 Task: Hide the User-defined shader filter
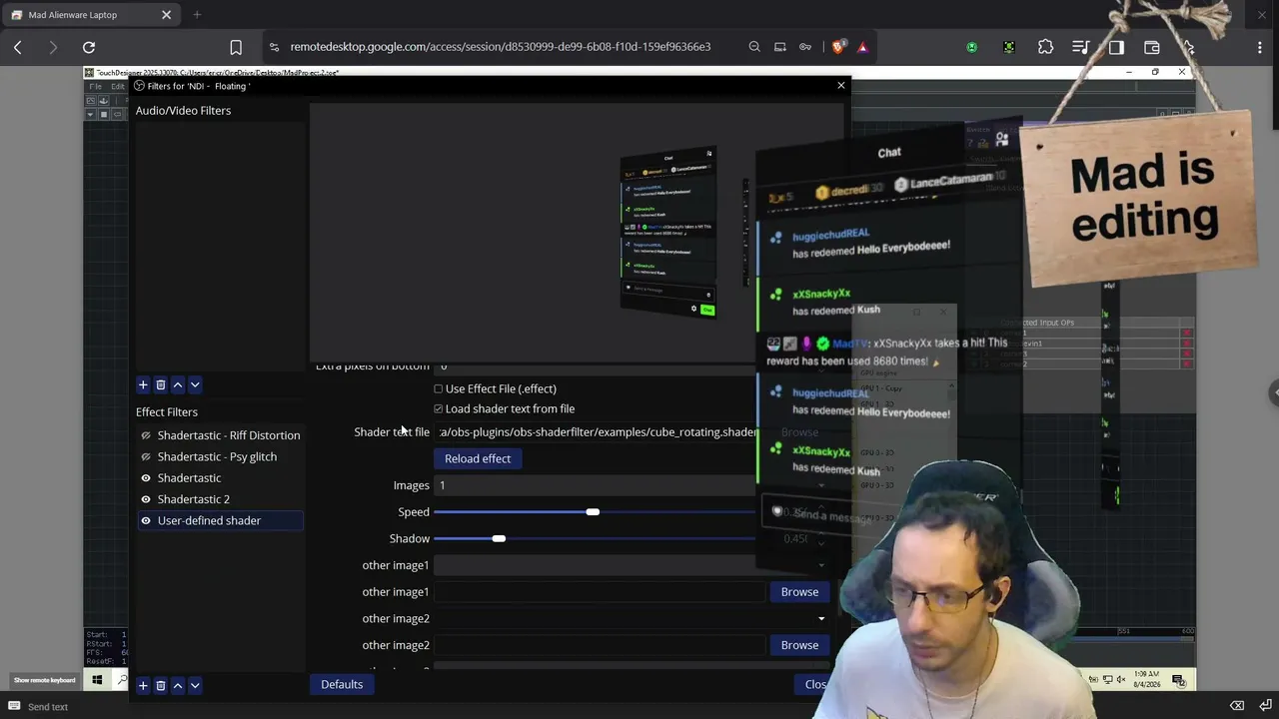146,520
